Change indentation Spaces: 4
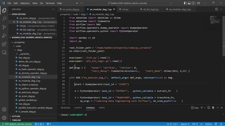Image resolution: width=225 pixels, height=126 pixels. click(185, 124)
